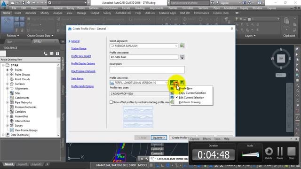Open the Analyze ribbon tab

coord(58,13)
